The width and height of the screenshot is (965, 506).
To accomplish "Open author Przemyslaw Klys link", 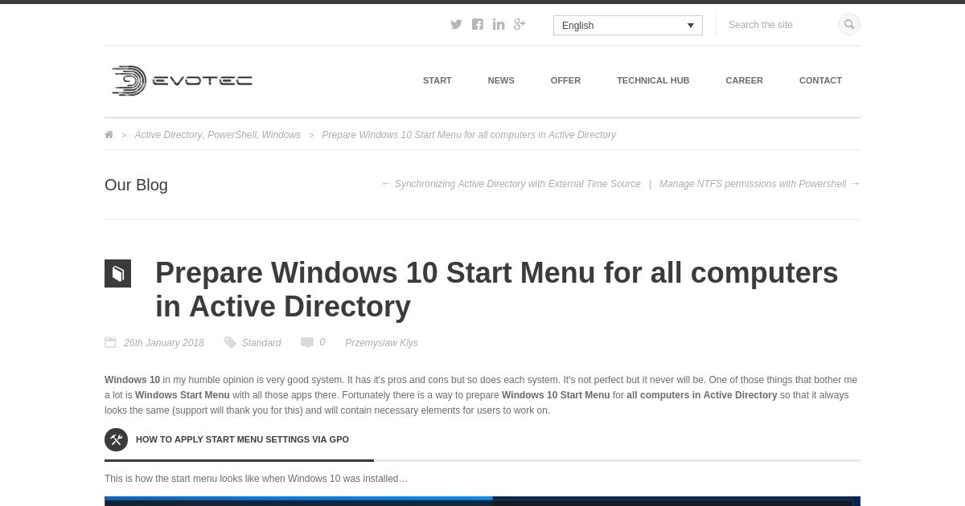I will (x=381, y=343).
